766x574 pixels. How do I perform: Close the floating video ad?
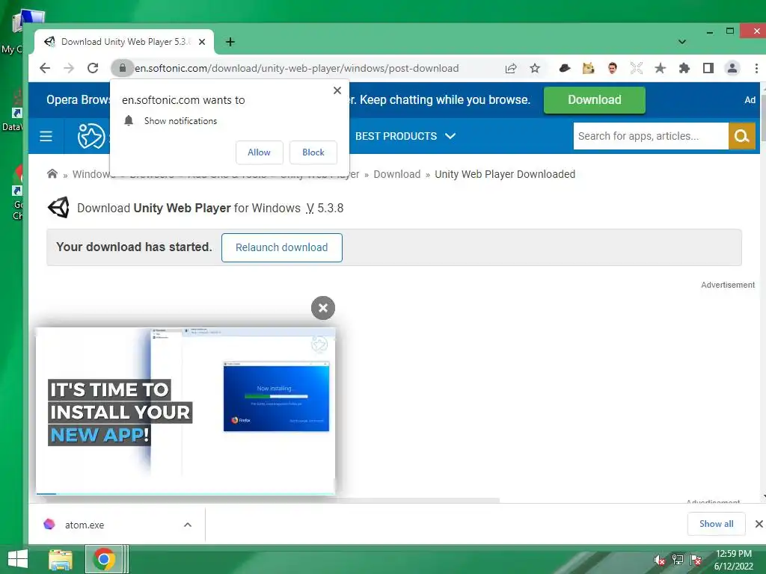point(323,308)
